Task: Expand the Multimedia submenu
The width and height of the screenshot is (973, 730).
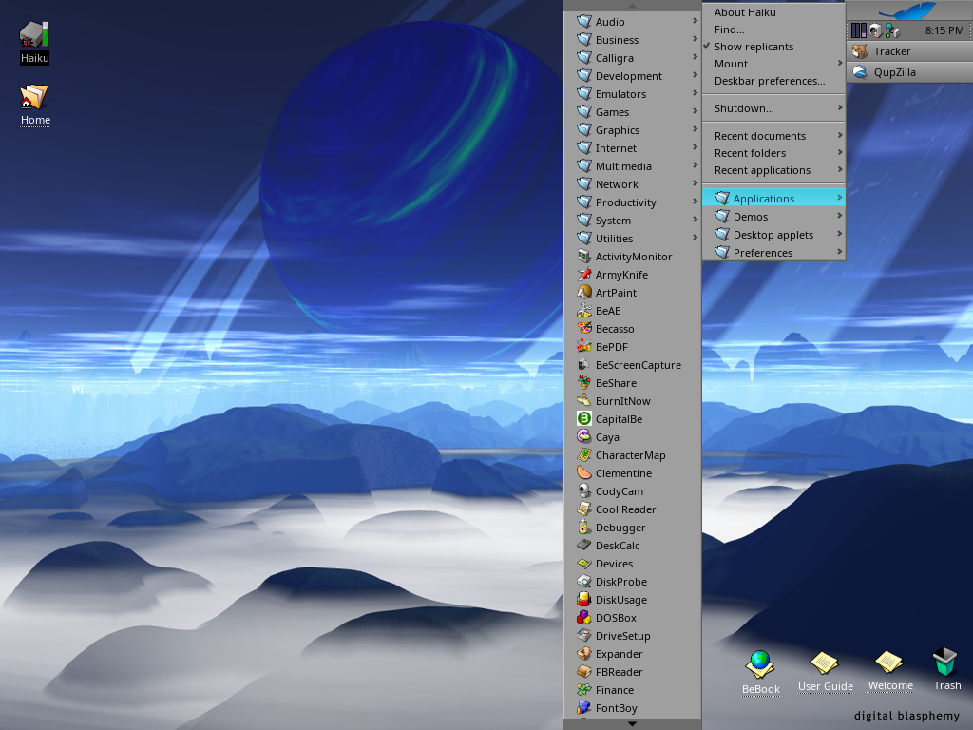Action: [632, 165]
